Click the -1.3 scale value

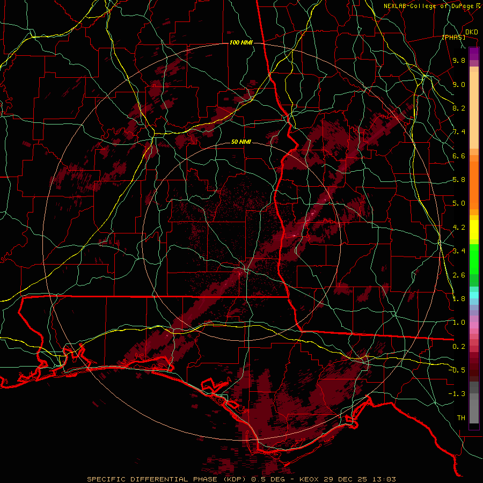pyautogui.click(x=457, y=394)
